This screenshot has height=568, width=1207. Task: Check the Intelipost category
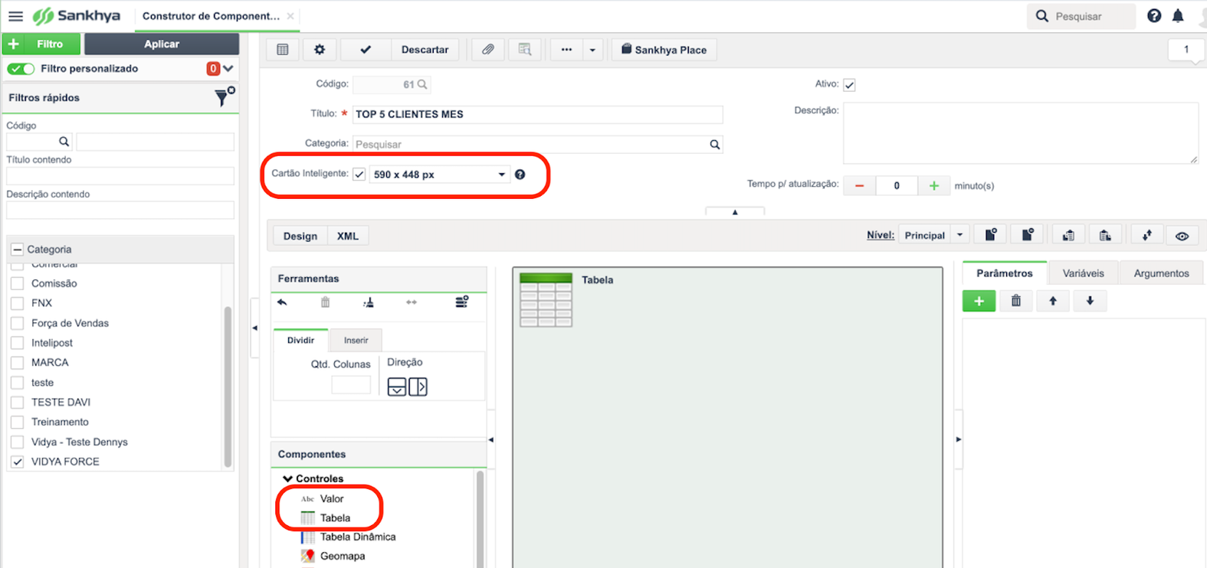coord(17,343)
